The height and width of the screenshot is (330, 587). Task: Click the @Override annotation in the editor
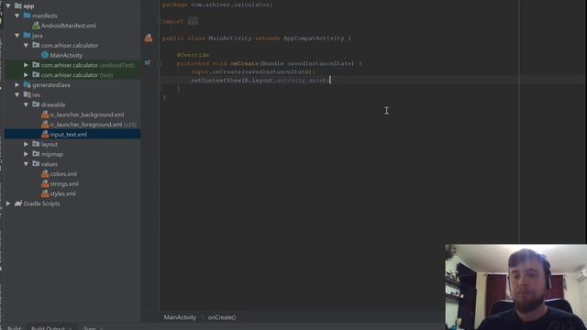pos(193,55)
